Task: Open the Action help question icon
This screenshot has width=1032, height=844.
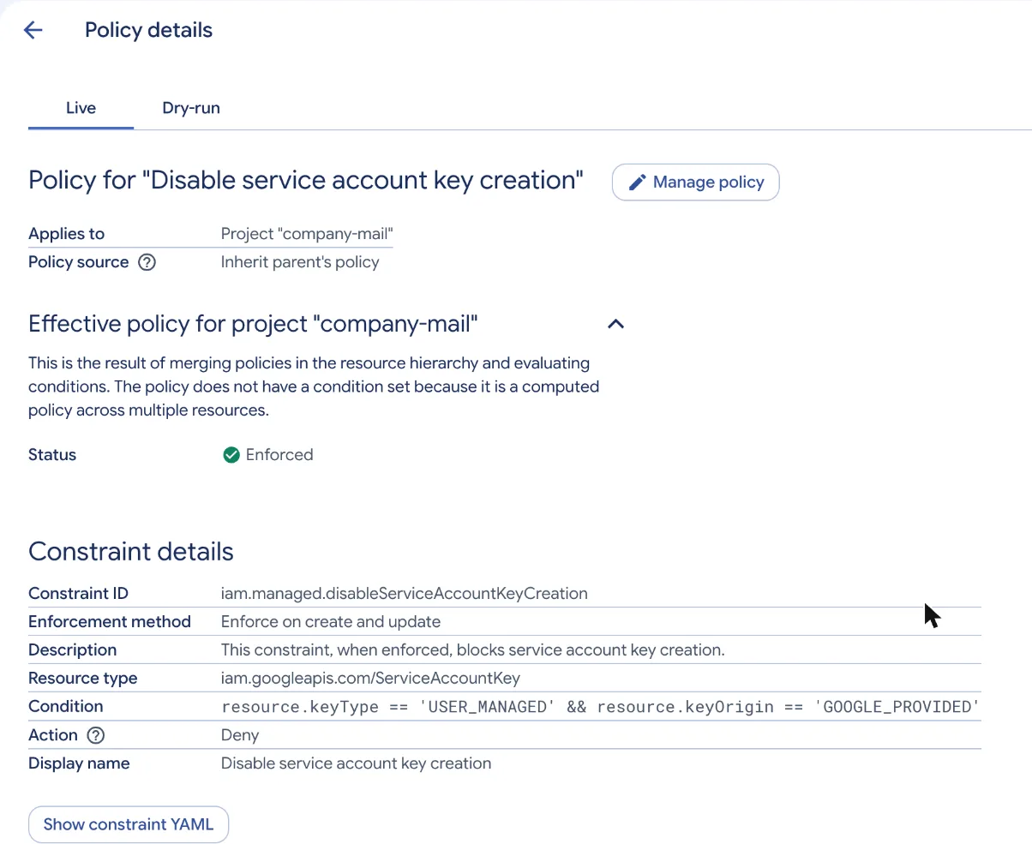Action: pyautogui.click(x=96, y=735)
